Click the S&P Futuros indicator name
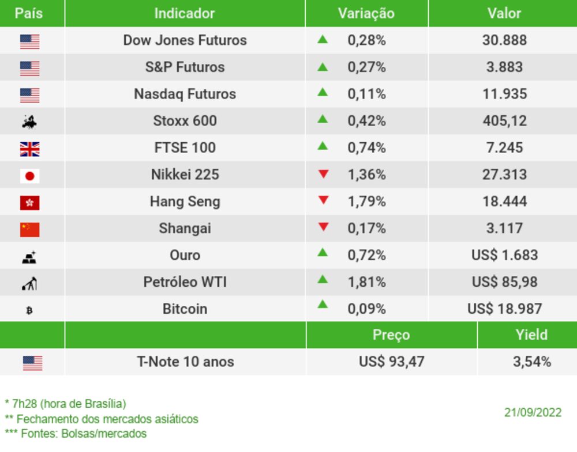577x452 pixels. tap(185, 67)
